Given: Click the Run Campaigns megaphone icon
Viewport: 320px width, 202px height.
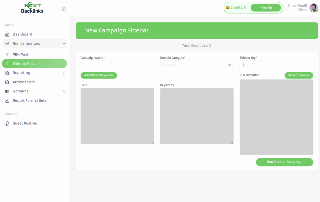Looking at the screenshot, I should tap(7, 44).
